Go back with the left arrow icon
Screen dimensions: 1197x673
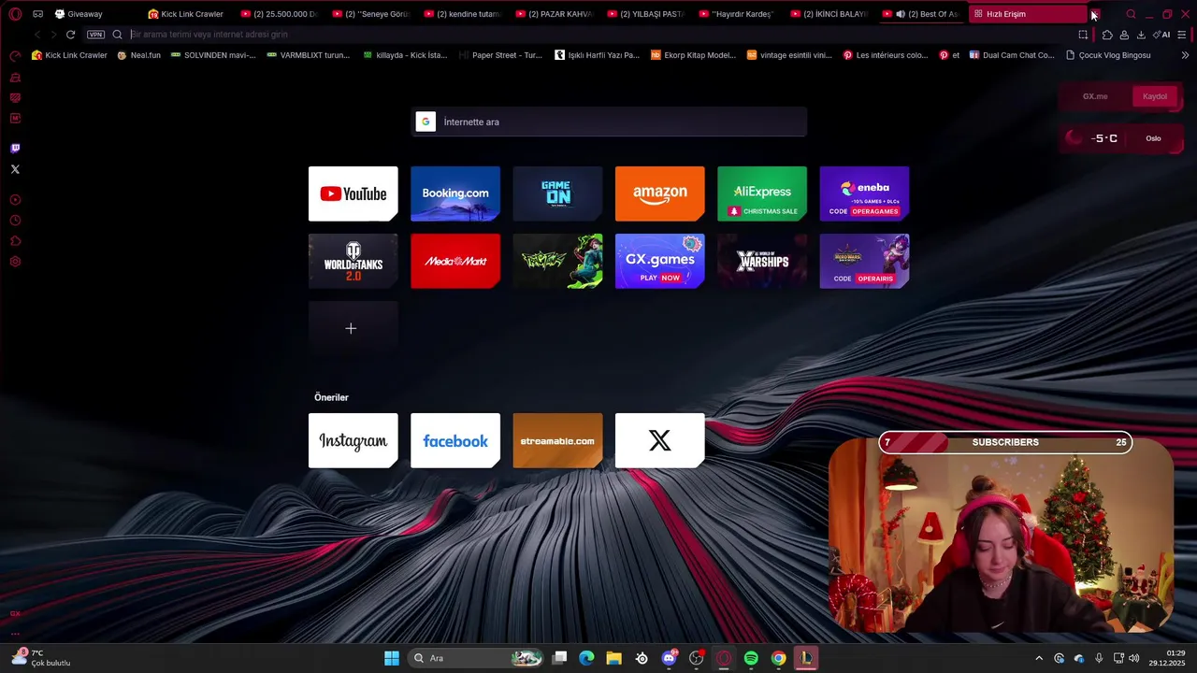click(x=37, y=35)
